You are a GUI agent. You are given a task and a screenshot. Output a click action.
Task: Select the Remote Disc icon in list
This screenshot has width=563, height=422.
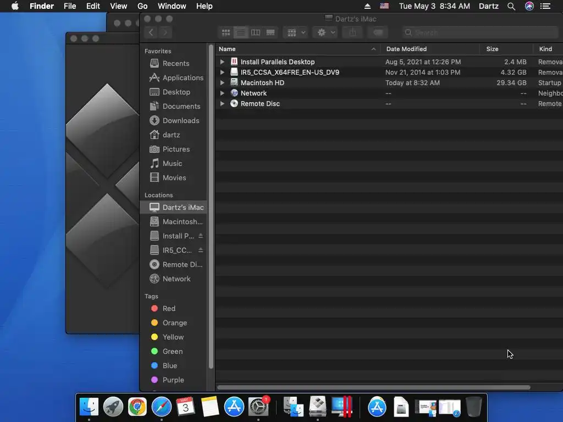(x=234, y=103)
